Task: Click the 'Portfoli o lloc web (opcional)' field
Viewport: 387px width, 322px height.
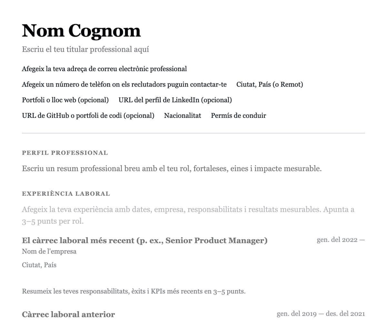Action: click(x=65, y=100)
